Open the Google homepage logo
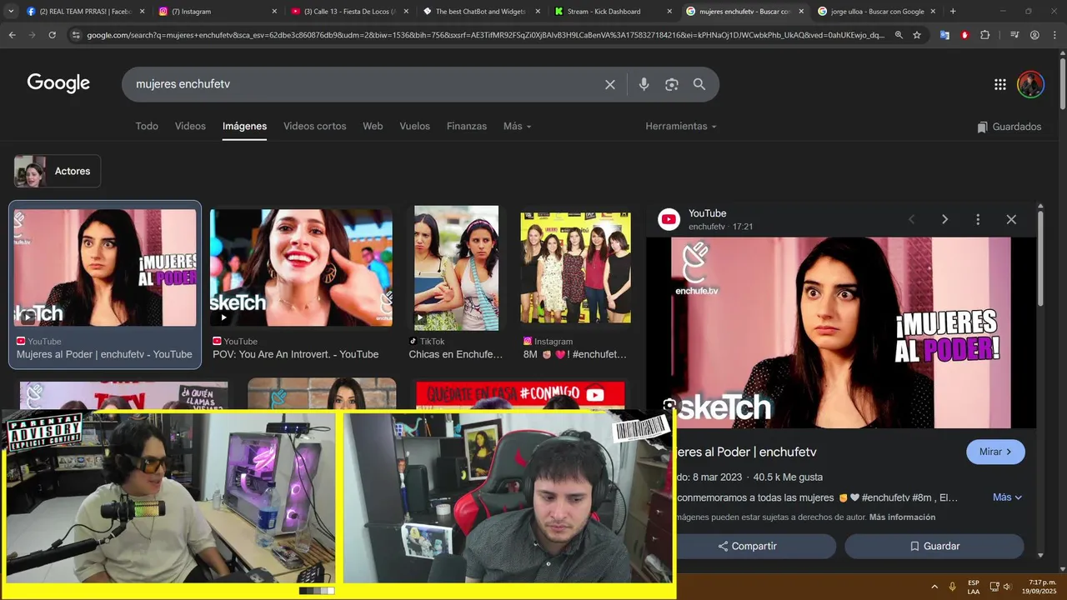The image size is (1067, 600). [58, 83]
